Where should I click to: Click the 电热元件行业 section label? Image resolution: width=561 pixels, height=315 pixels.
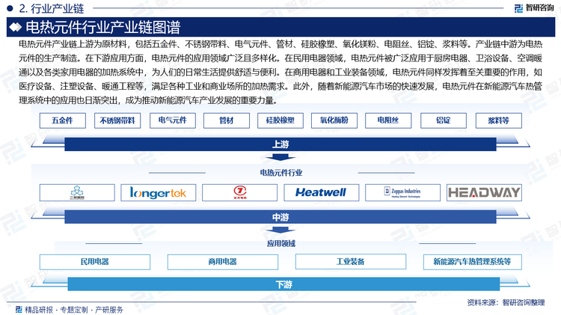pos(280,173)
